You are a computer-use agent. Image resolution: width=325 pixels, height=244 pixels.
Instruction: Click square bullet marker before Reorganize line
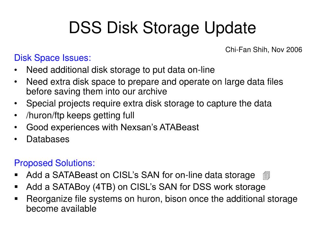tap(17, 199)
